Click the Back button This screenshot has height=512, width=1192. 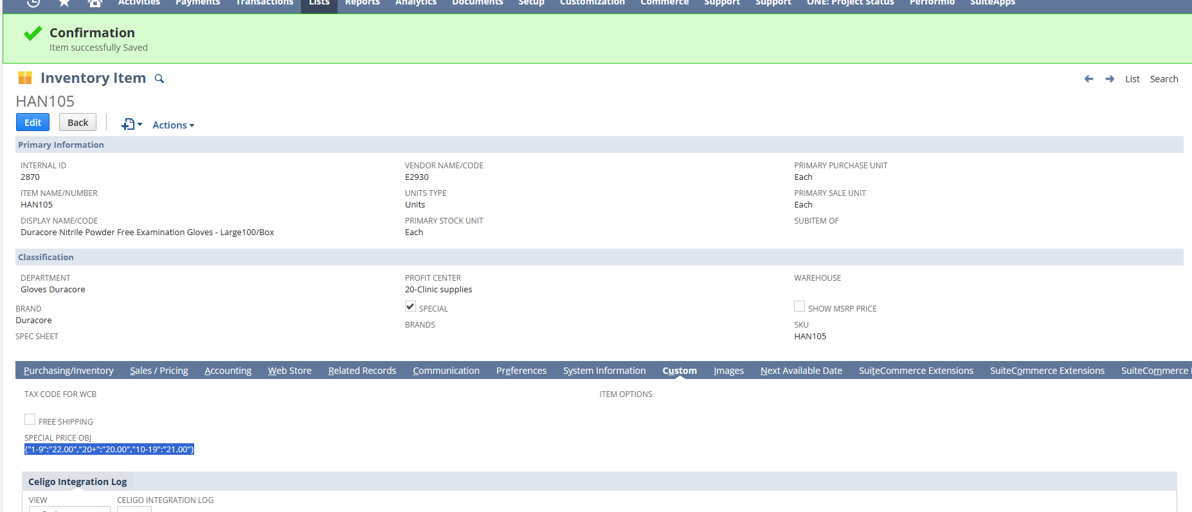coord(78,122)
